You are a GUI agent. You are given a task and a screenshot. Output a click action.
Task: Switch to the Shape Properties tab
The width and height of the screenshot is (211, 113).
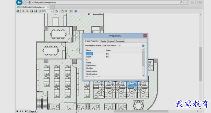click(x=91, y=41)
